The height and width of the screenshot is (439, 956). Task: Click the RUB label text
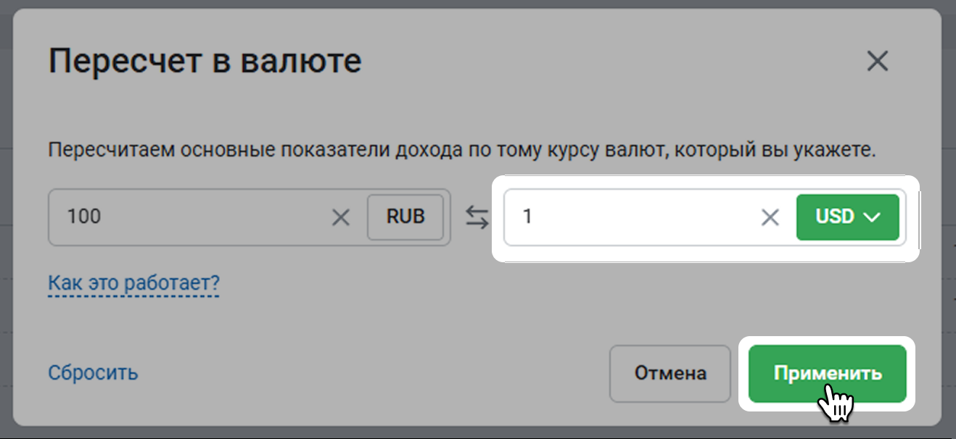pyautogui.click(x=405, y=217)
